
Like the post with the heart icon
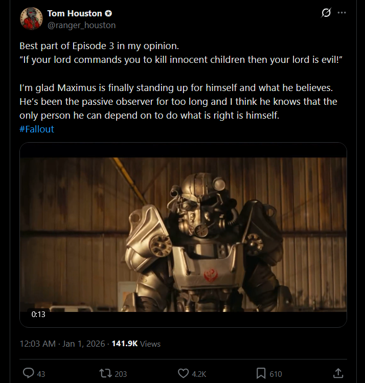click(x=183, y=374)
